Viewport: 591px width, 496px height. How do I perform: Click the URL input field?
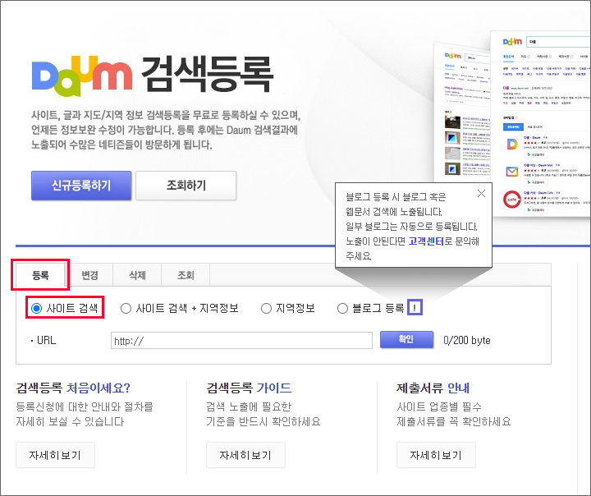pos(241,341)
